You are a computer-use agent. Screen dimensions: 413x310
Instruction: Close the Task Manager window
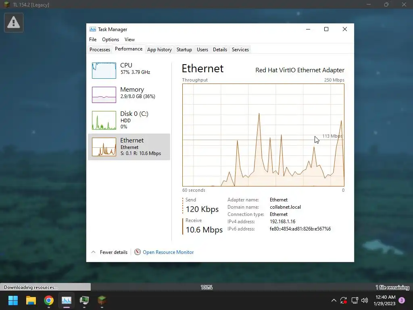345,29
